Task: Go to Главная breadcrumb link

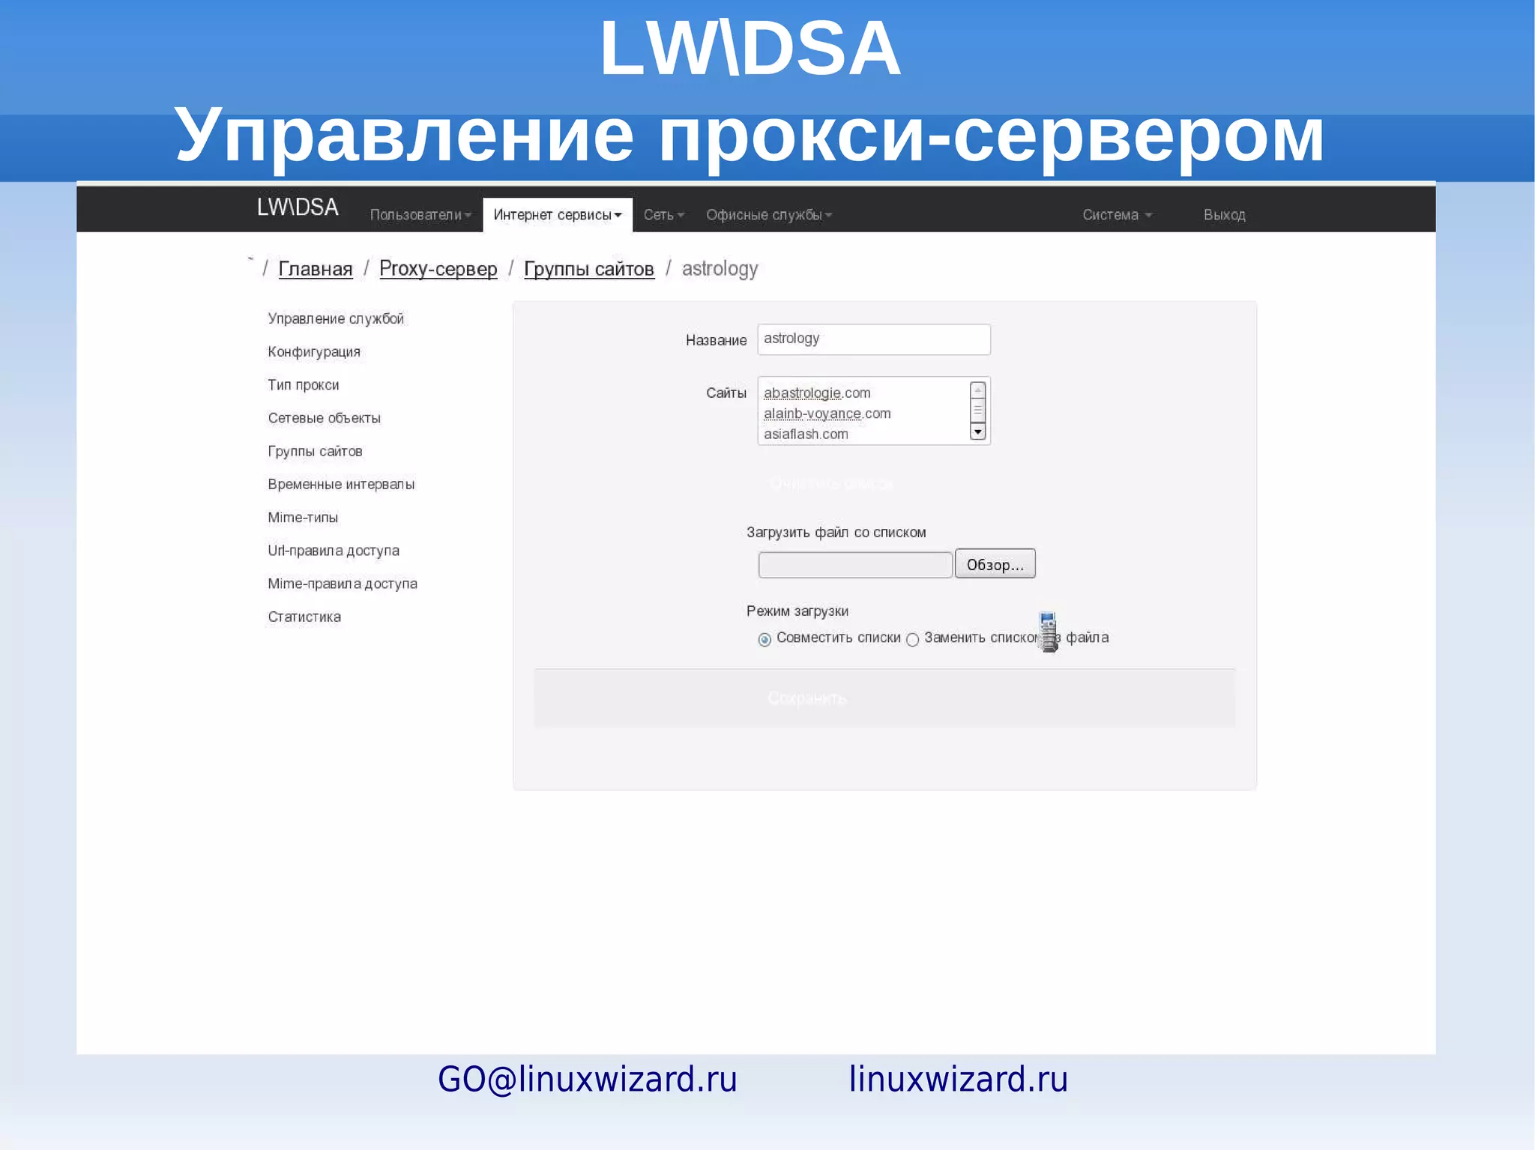Action: 316,269
